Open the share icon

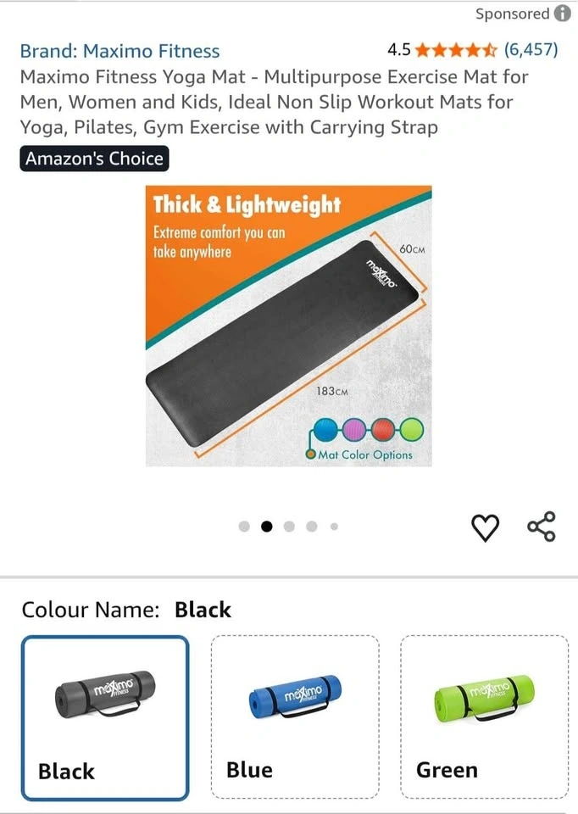[542, 527]
